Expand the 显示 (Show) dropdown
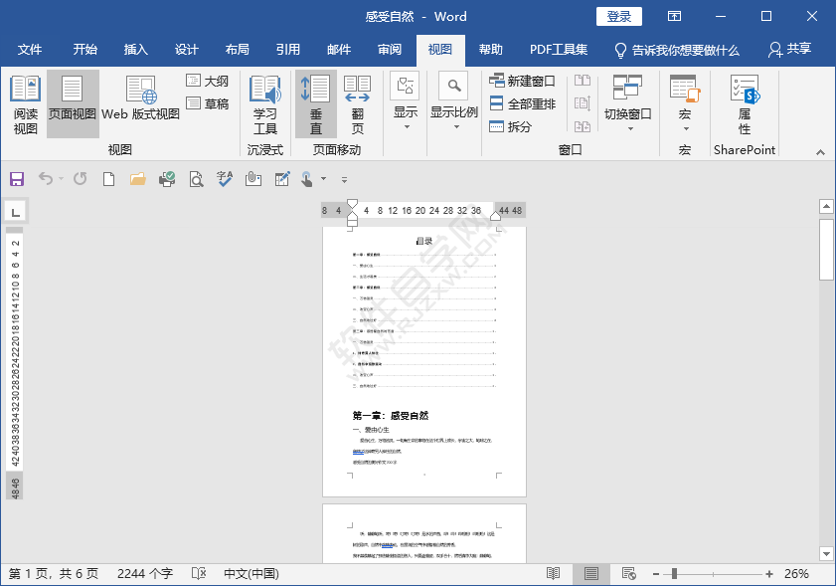The width and height of the screenshot is (836, 586). click(x=406, y=101)
